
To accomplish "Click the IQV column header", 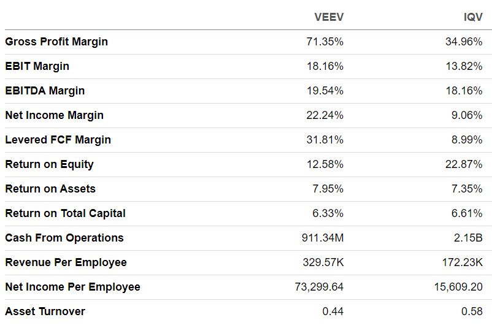I will coord(473,17).
